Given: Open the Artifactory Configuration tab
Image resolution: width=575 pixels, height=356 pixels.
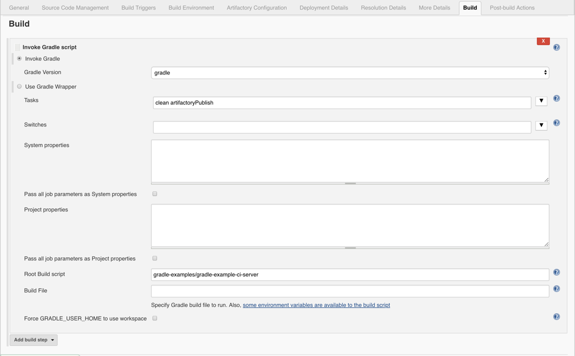Looking at the screenshot, I should (x=256, y=7).
